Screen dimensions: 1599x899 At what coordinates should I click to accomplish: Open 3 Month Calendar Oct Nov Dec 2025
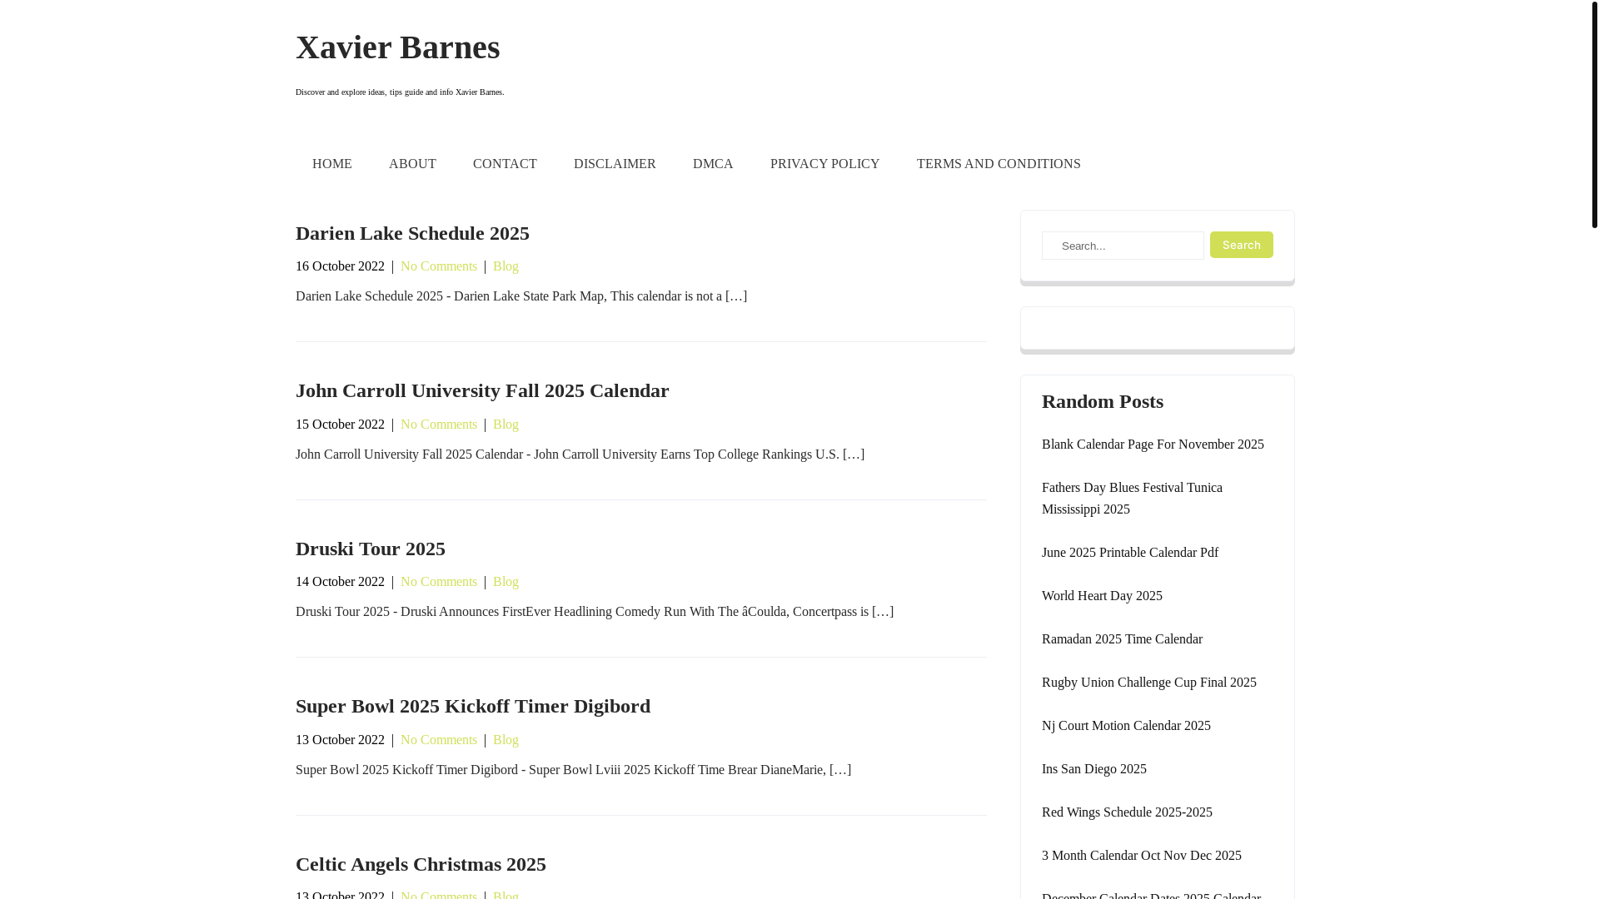click(1142, 856)
